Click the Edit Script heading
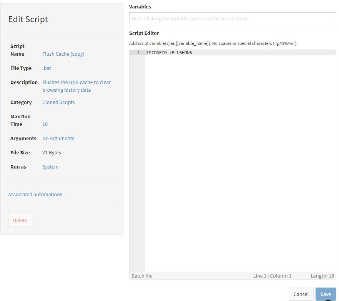 (x=28, y=19)
